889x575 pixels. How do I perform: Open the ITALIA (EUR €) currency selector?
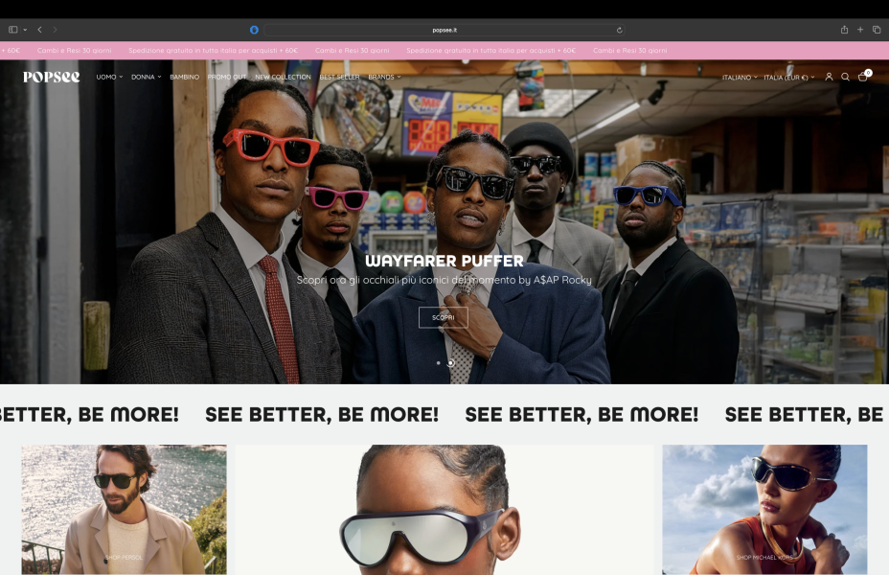point(788,77)
